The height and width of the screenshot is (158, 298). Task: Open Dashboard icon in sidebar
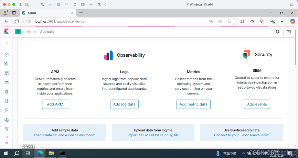[7, 73]
